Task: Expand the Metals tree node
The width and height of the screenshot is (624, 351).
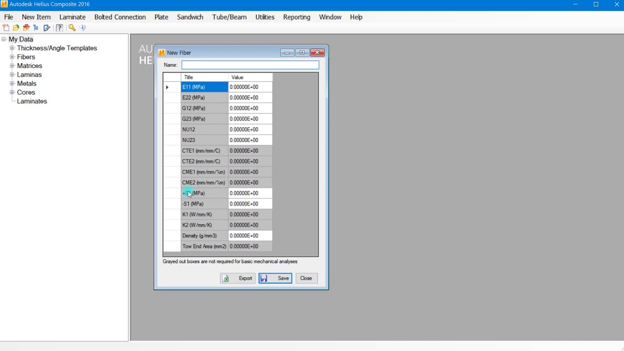Action: [12, 83]
